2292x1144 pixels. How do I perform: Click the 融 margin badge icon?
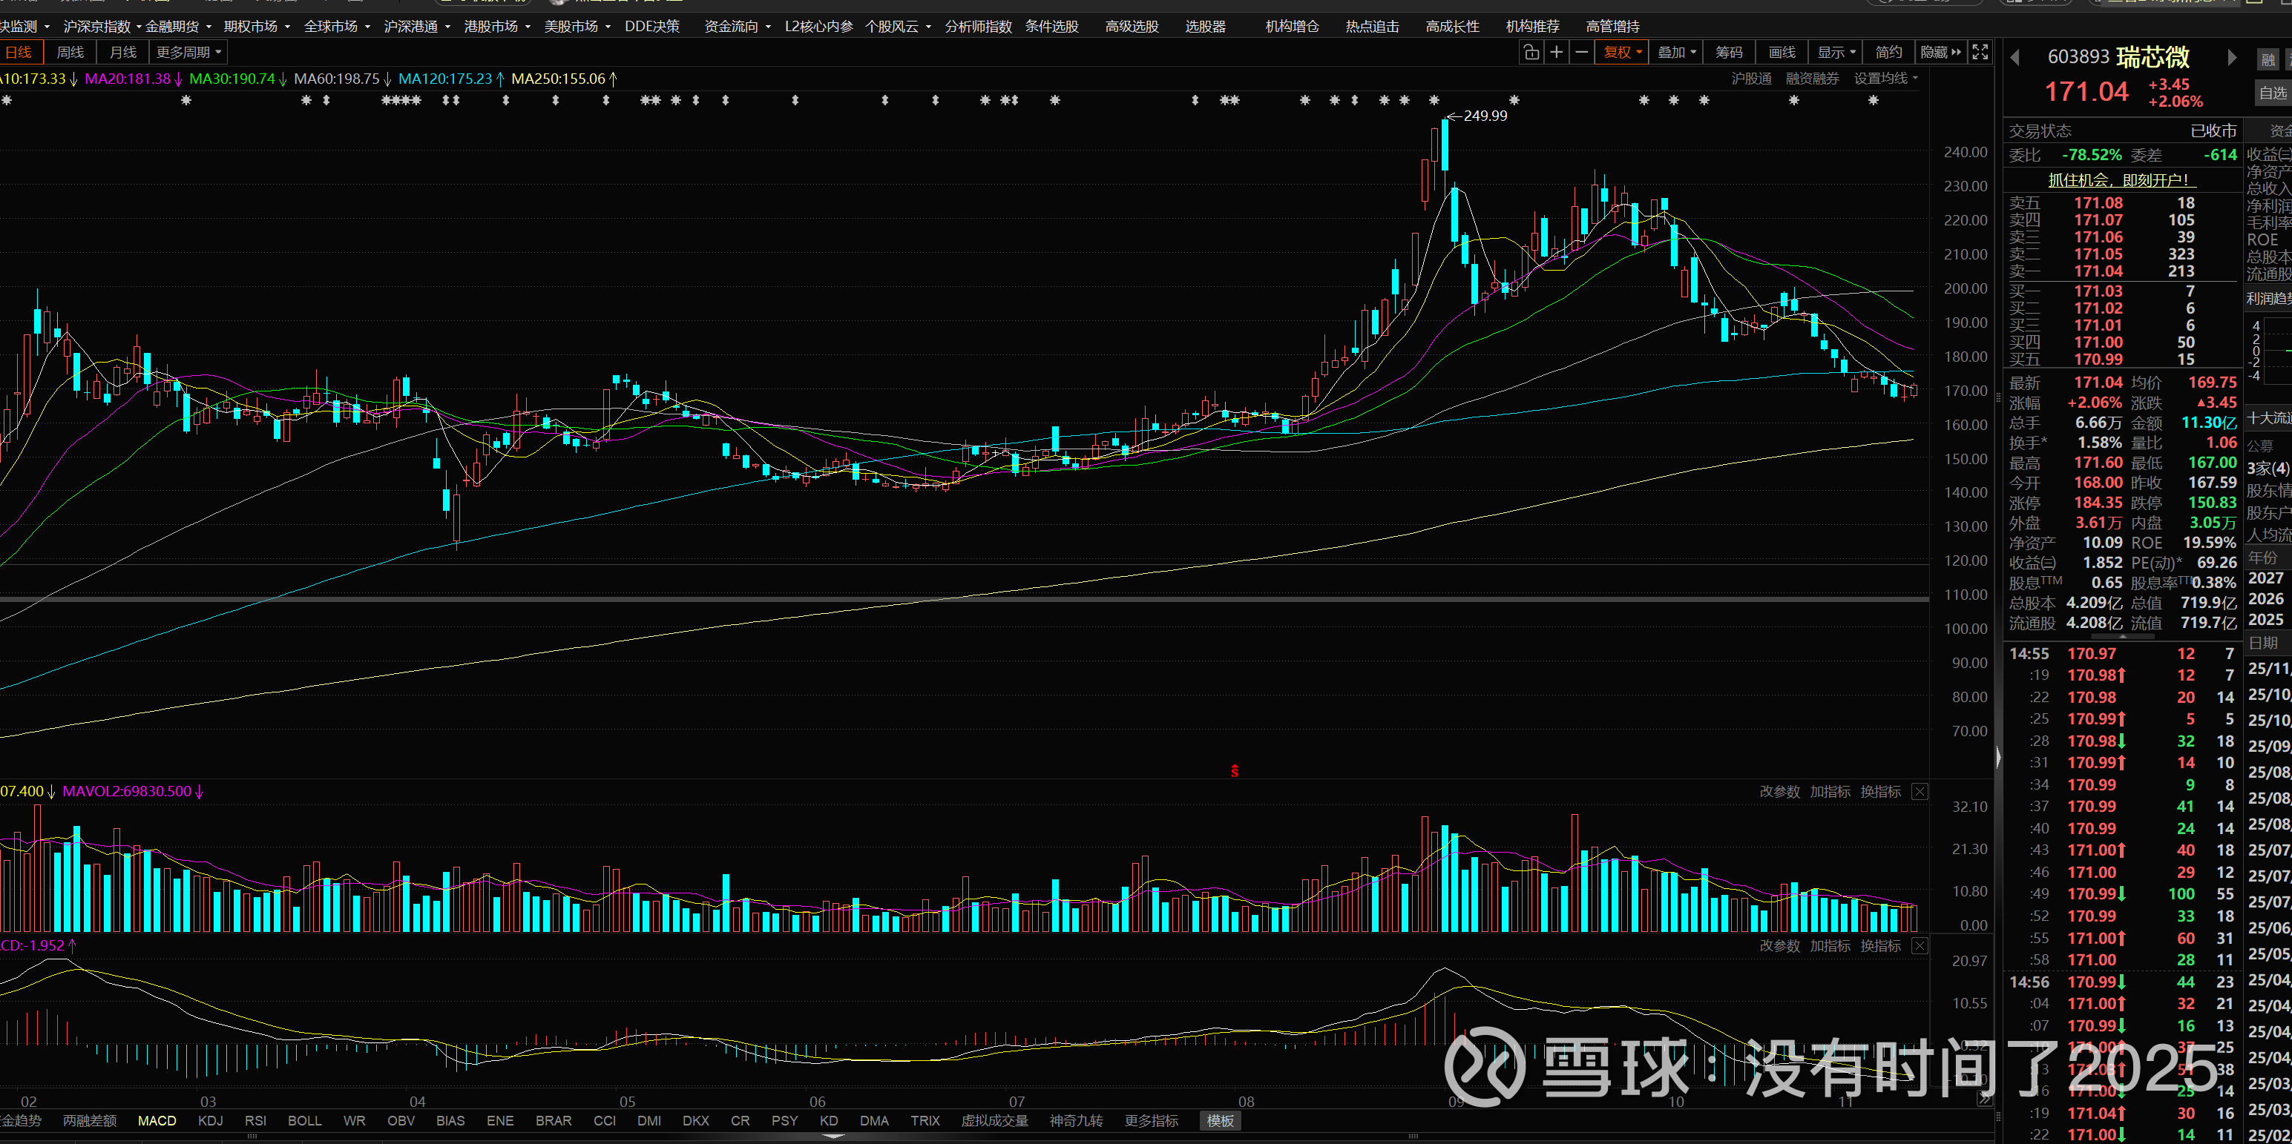pos(2268,59)
